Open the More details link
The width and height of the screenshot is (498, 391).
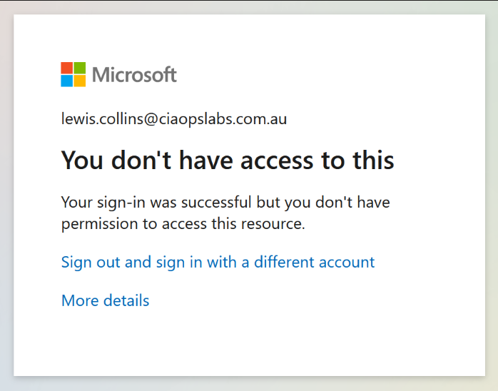pyautogui.click(x=106, y=300)
